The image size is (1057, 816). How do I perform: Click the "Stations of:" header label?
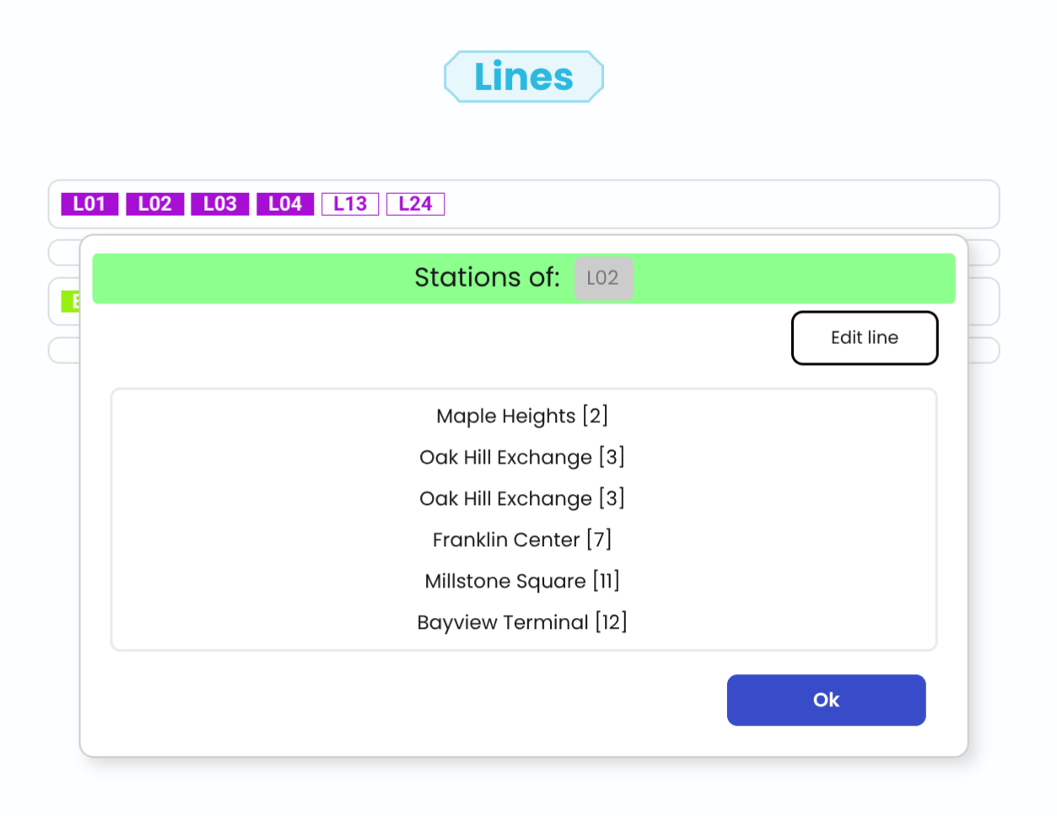click(x=487, y=277)
